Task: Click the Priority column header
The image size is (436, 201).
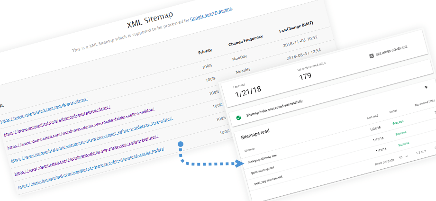Action: pyautogui.click(x=205, y=51)
